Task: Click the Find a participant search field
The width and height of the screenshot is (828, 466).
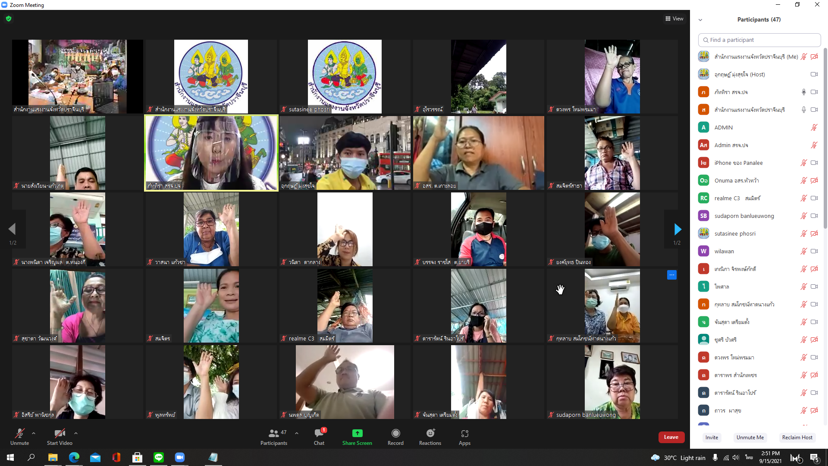Action: (x=759, y=40)
